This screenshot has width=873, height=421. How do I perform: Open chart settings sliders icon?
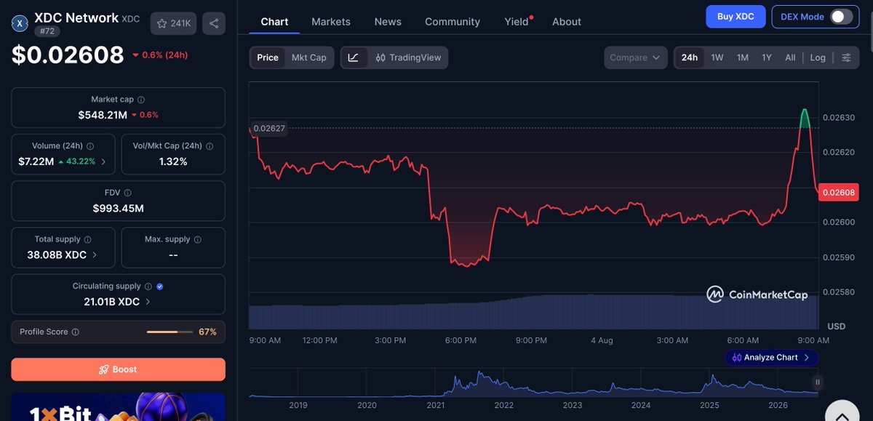846,57
